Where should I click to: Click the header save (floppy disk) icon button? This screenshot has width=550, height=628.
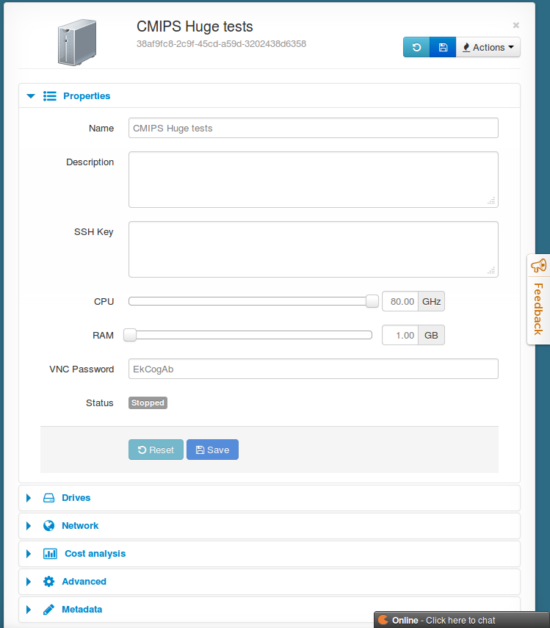[443, 47]
